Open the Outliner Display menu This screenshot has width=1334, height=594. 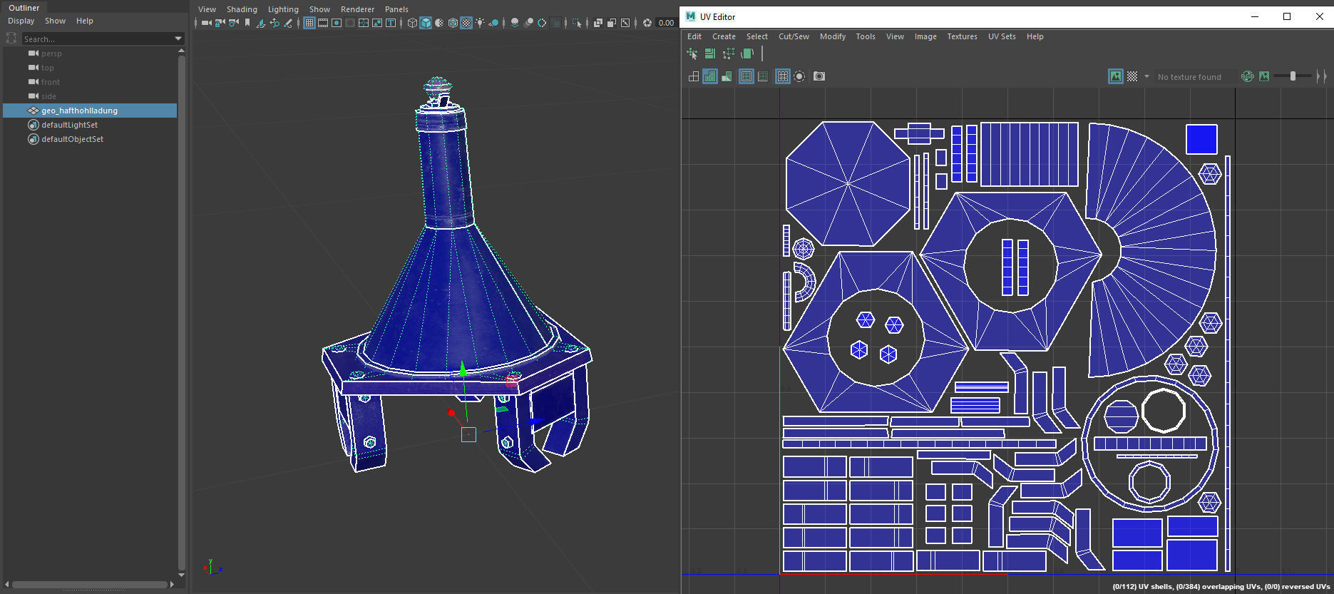tap(21, 21)
